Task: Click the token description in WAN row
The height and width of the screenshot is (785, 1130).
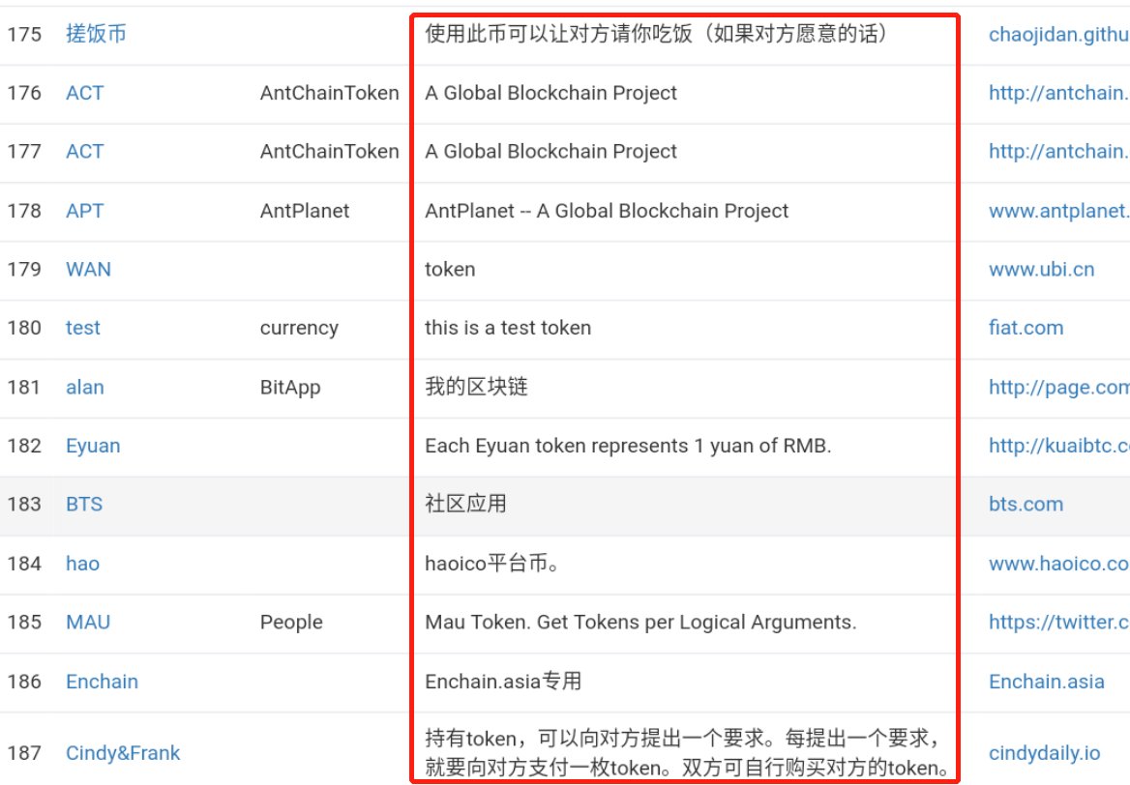Action: tap(450, 270)
